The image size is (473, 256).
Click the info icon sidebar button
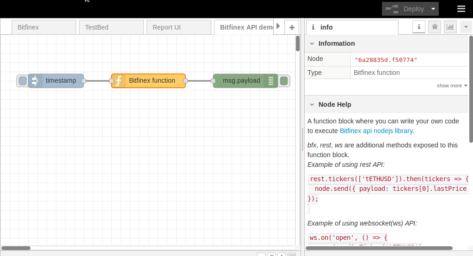tap(419, 27)
